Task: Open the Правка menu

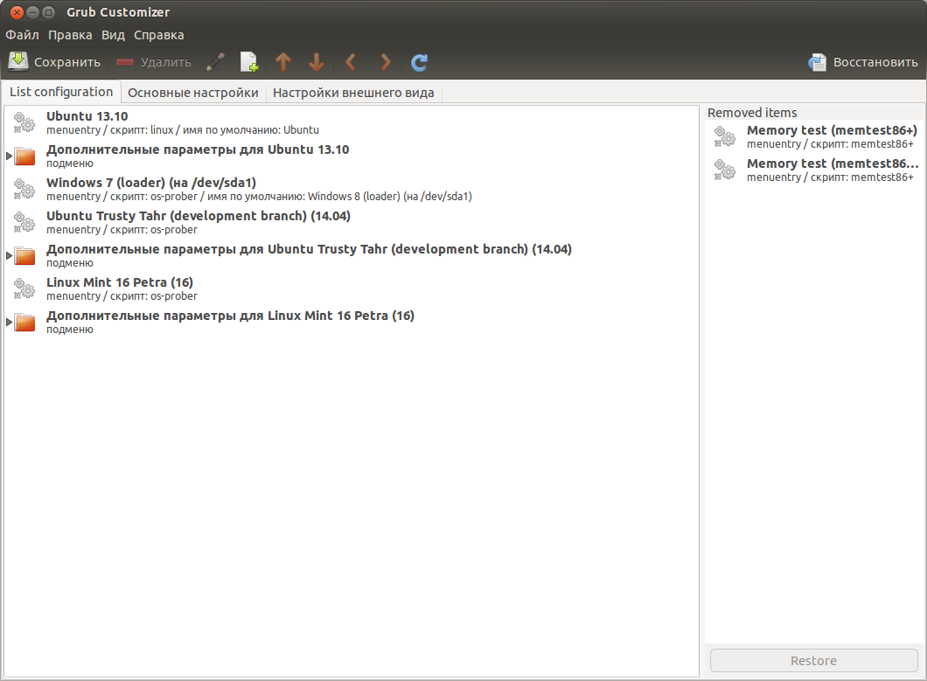Action: point(70,35)
